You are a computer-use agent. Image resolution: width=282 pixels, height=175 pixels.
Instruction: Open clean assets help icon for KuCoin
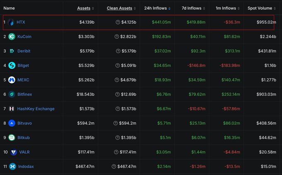tap(117, 36)
